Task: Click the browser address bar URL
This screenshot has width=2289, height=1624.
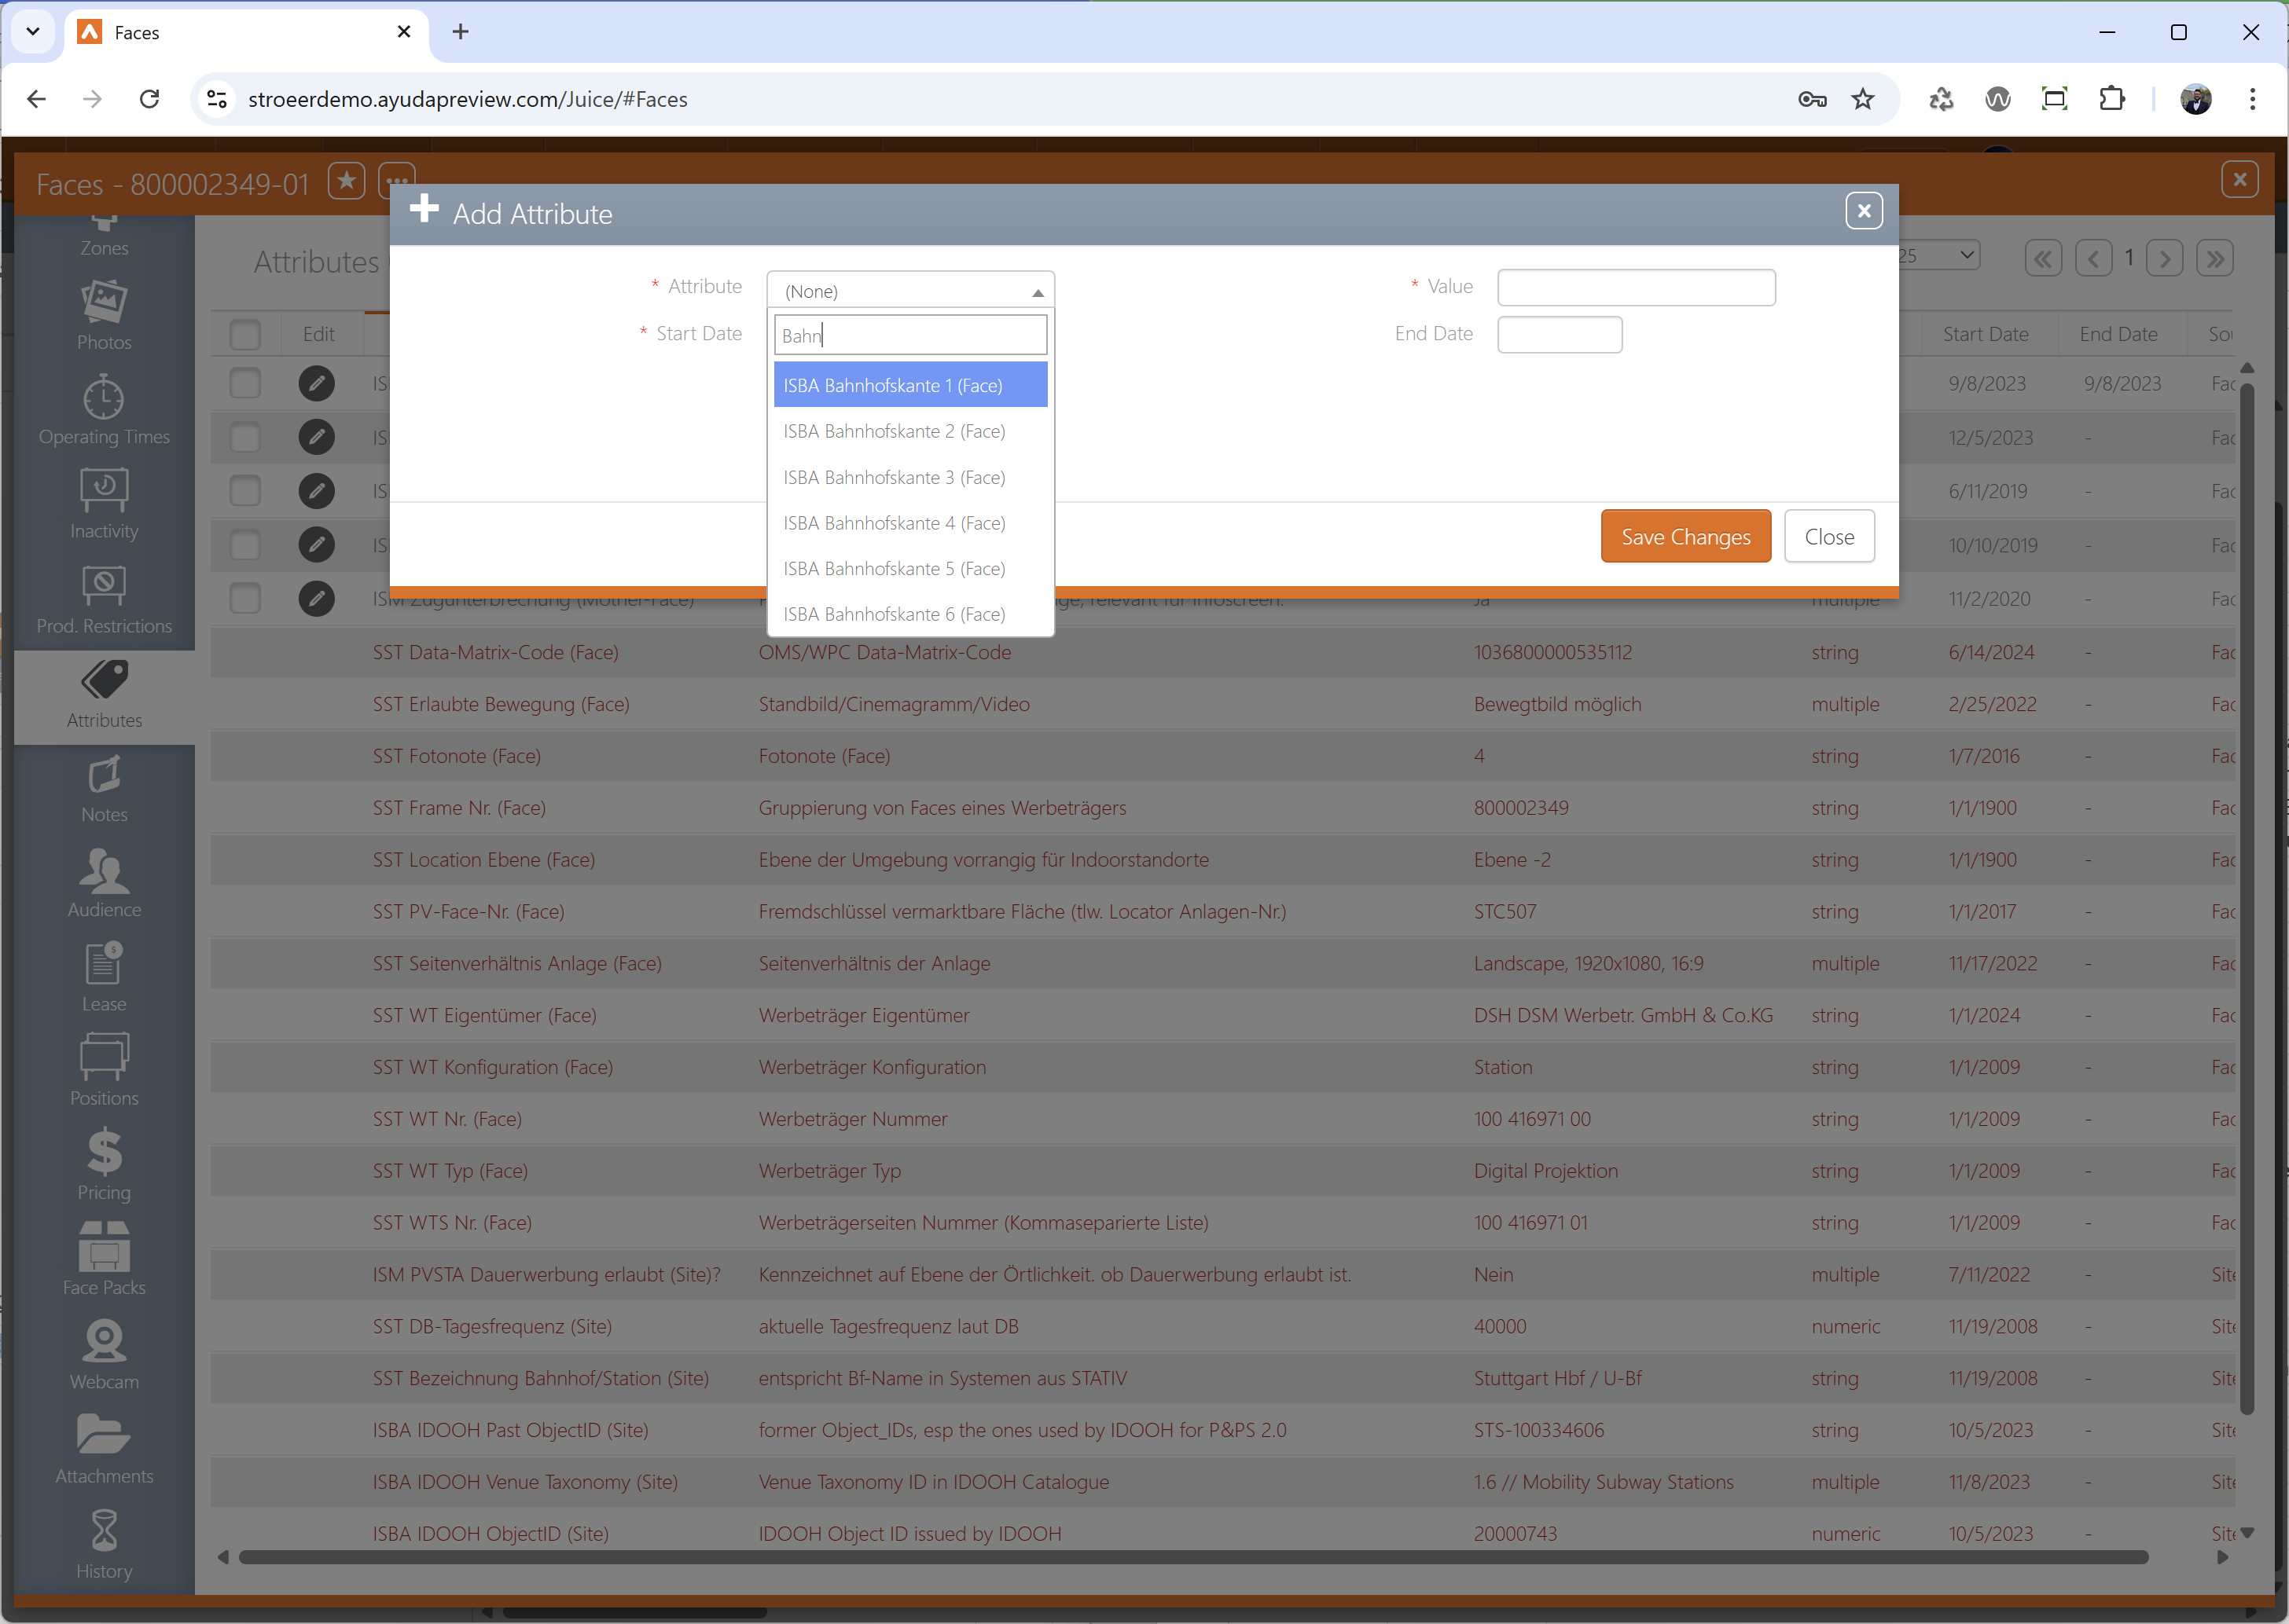Action: click(x=467, y=99)
